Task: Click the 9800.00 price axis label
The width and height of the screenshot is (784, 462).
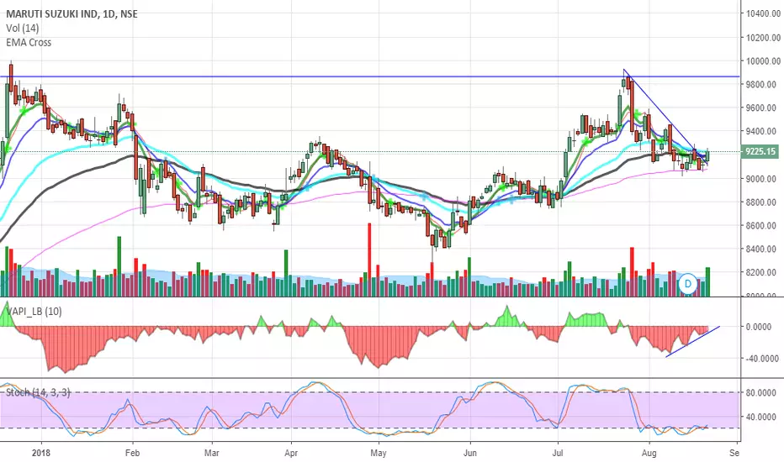Action: (x=763, y=84)
